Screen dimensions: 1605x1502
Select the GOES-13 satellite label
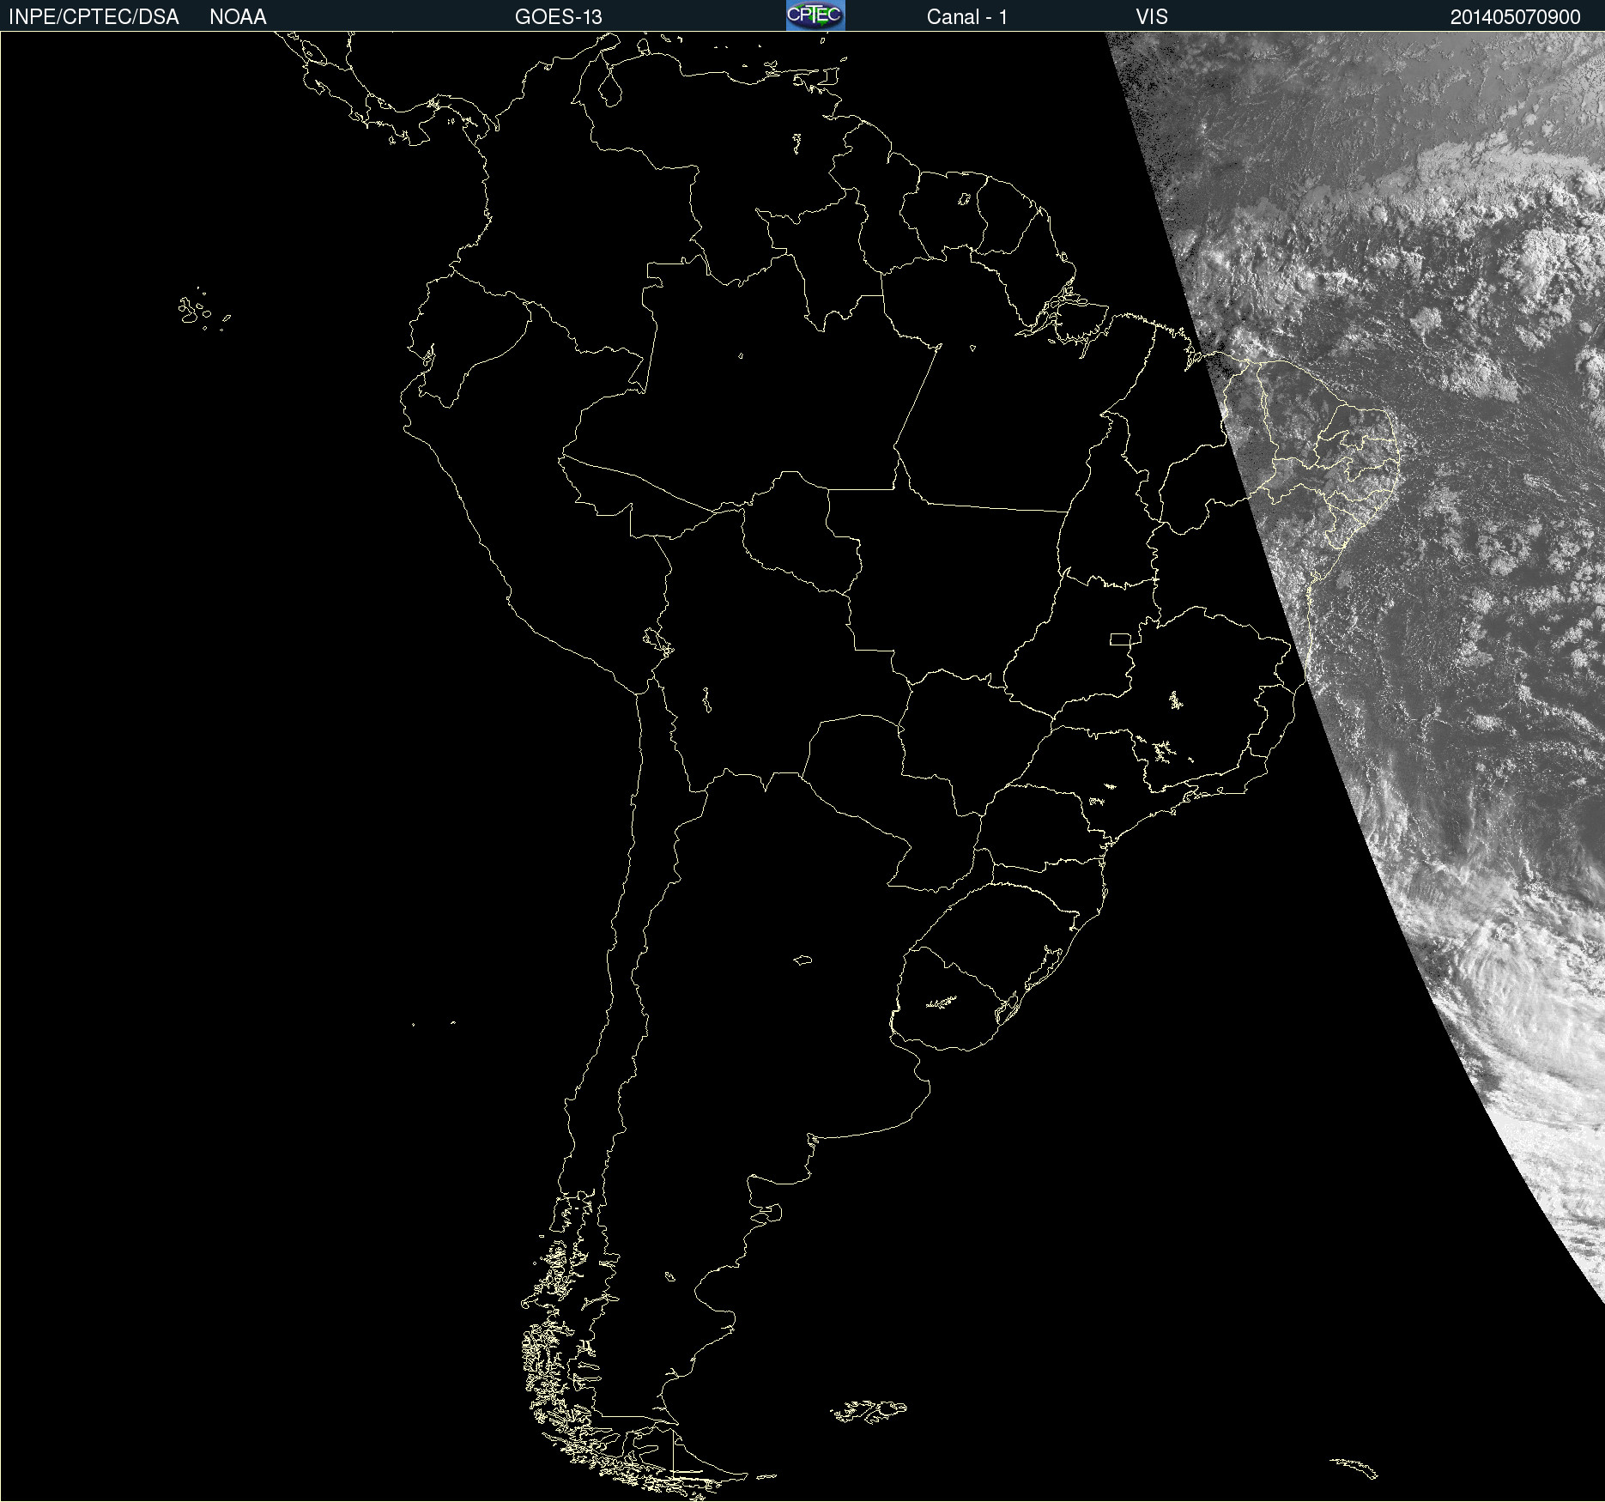click(558, 17)
